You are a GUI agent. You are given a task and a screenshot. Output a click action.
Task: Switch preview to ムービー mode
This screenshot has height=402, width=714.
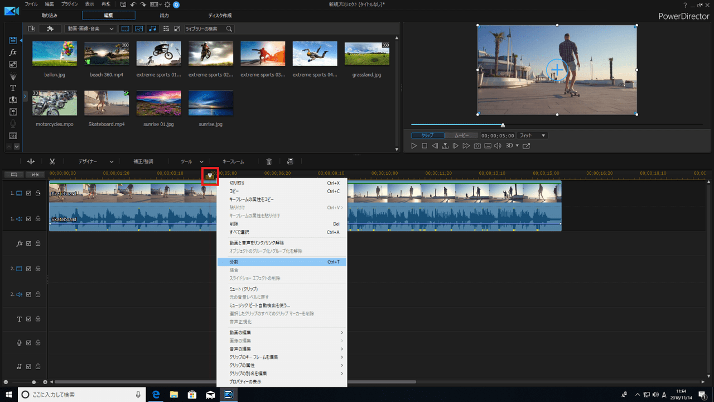click(x=461, y=136)
